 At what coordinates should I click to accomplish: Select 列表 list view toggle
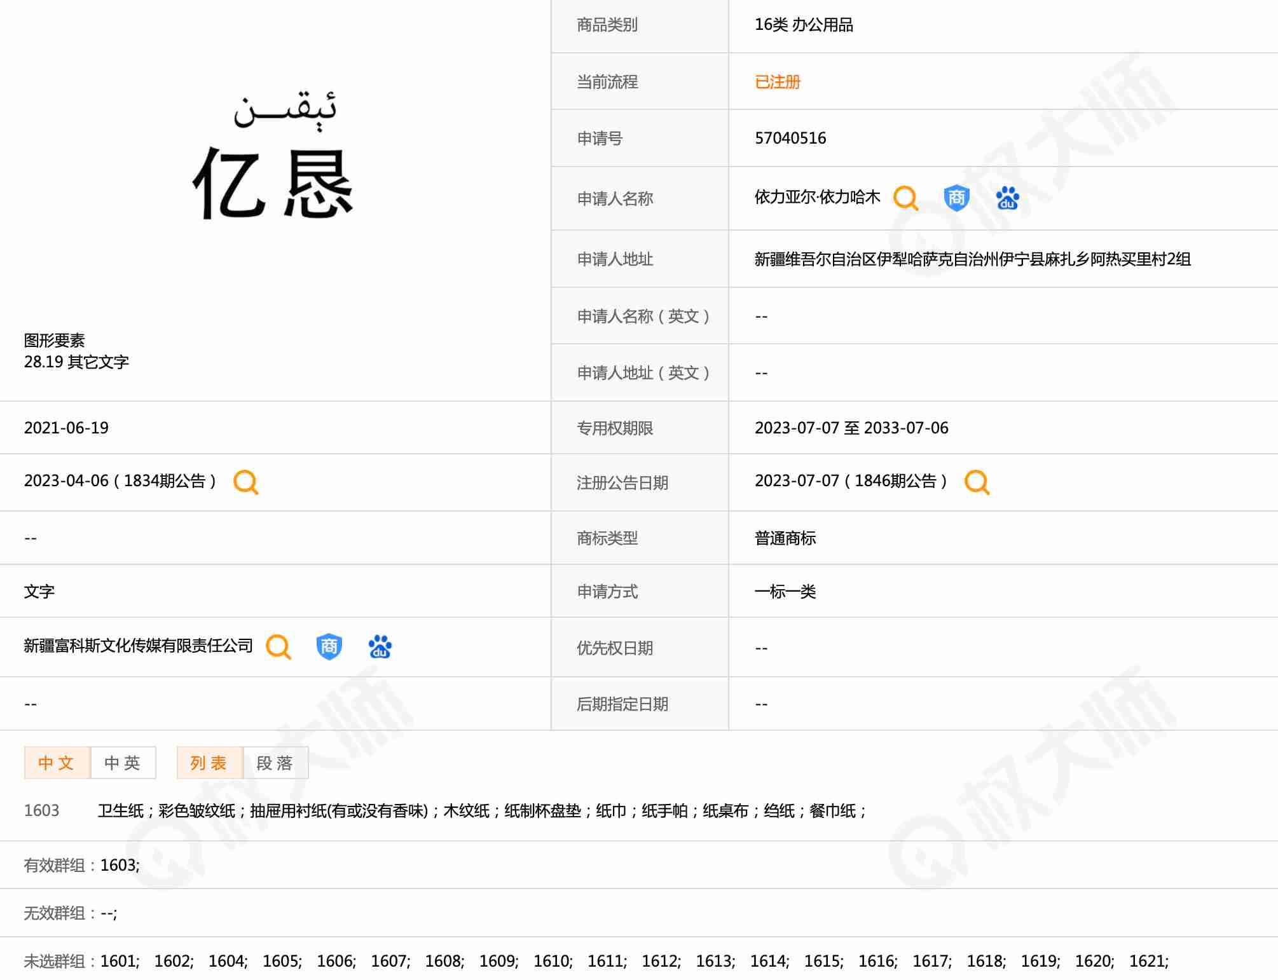pyautogui.click(x=209, y=763)
